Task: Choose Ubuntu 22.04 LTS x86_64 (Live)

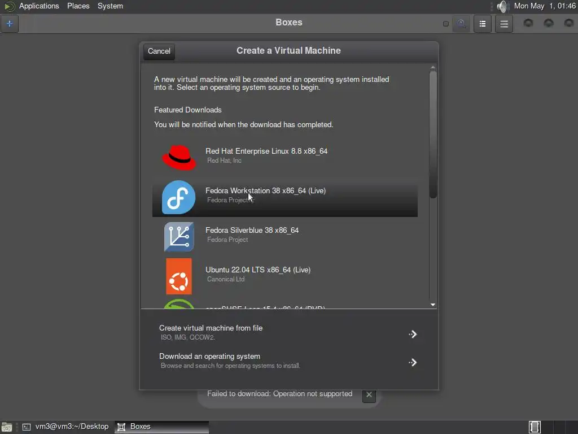Action: pos(285,276)
